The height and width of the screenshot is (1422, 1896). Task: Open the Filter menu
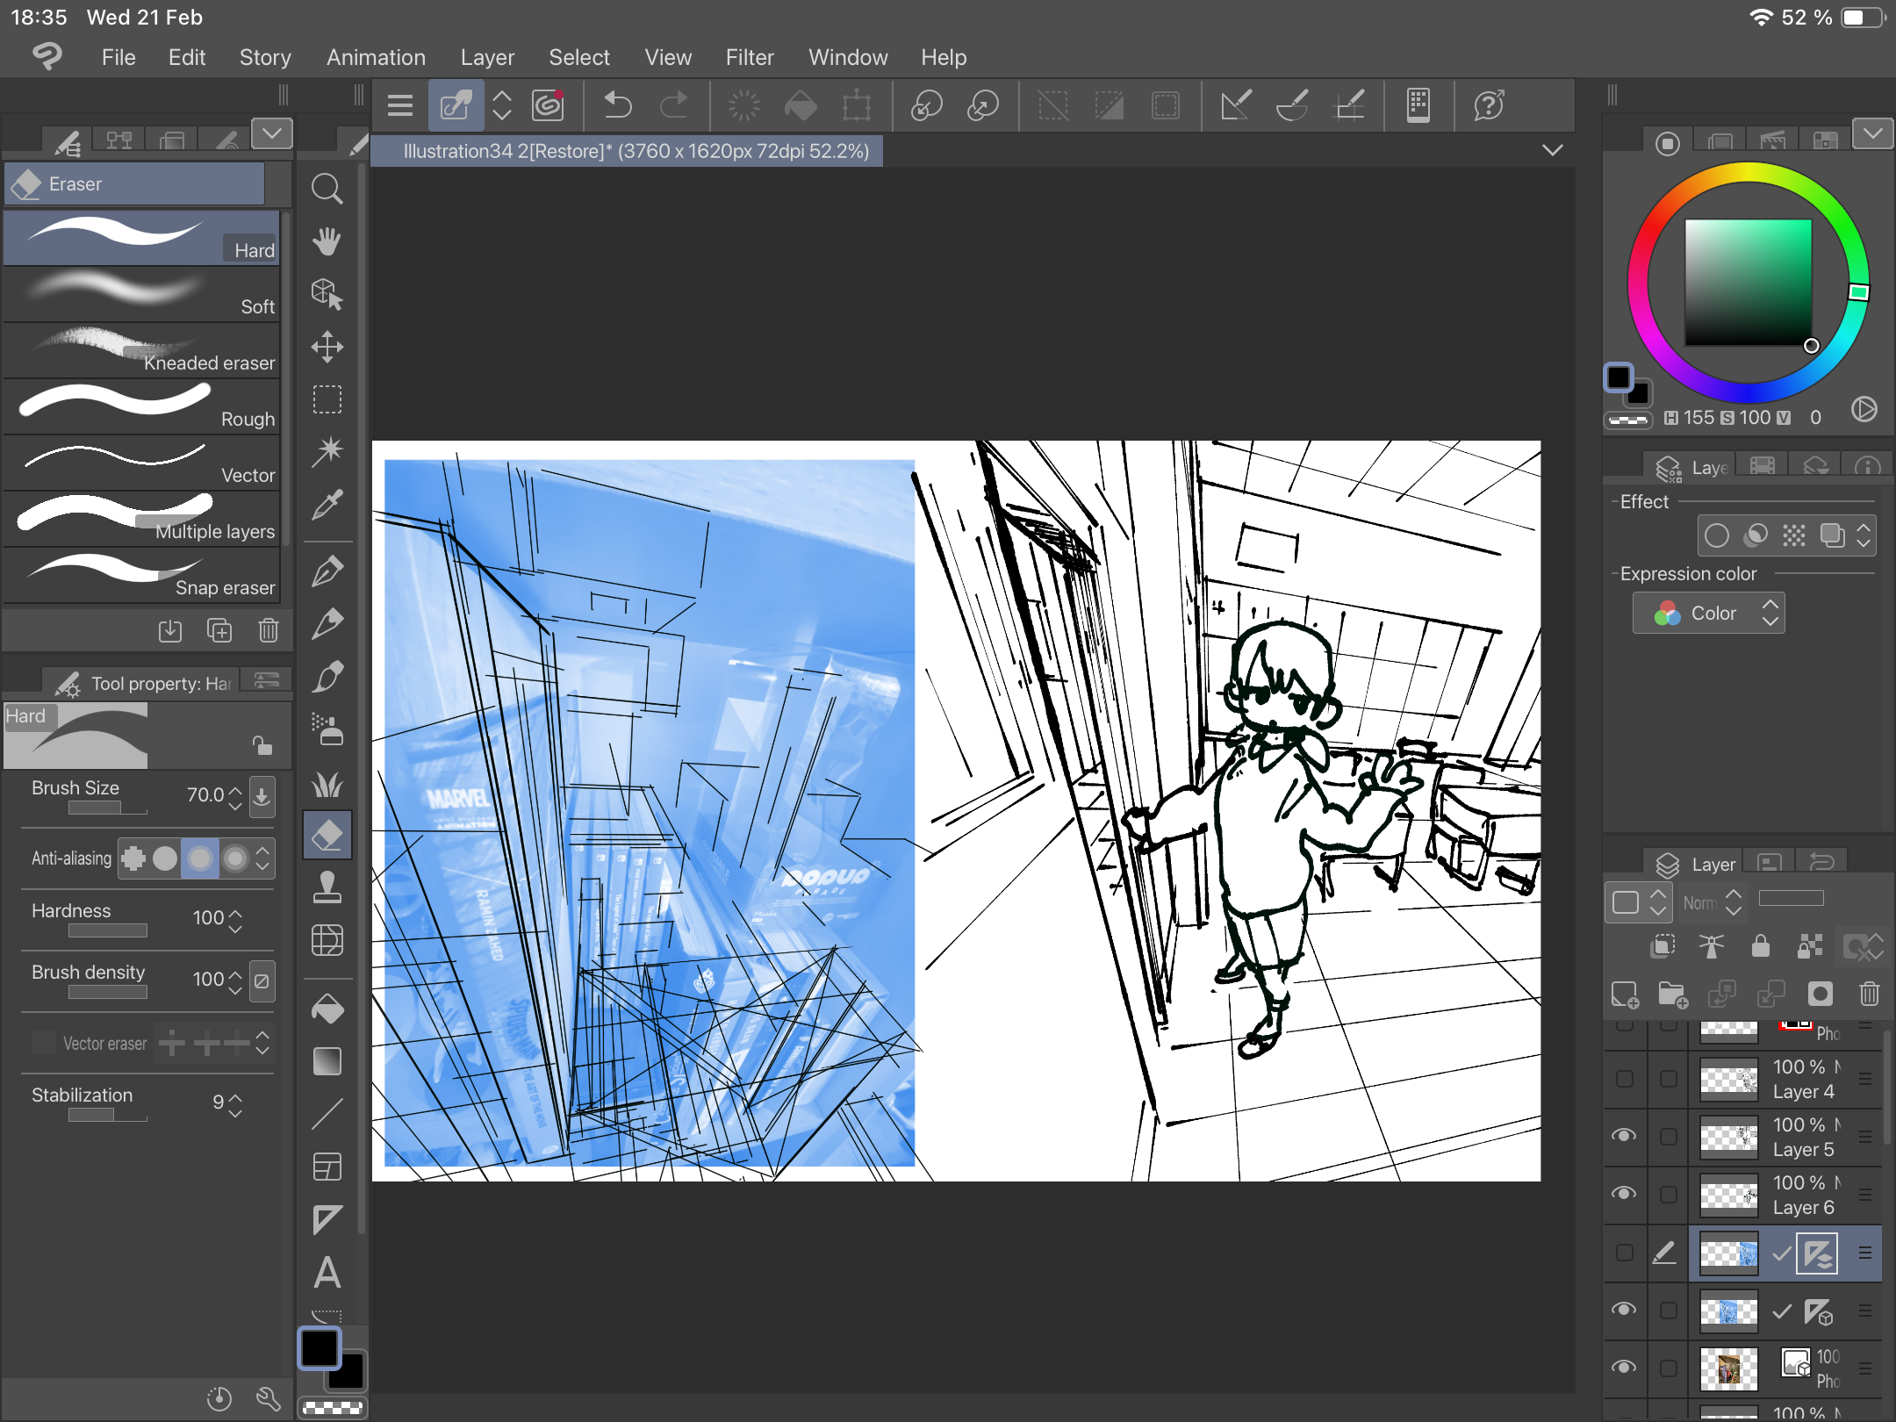[x=749, y=58]
